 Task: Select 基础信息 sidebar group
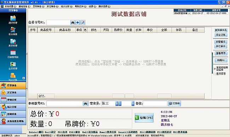tap(13, 114)
